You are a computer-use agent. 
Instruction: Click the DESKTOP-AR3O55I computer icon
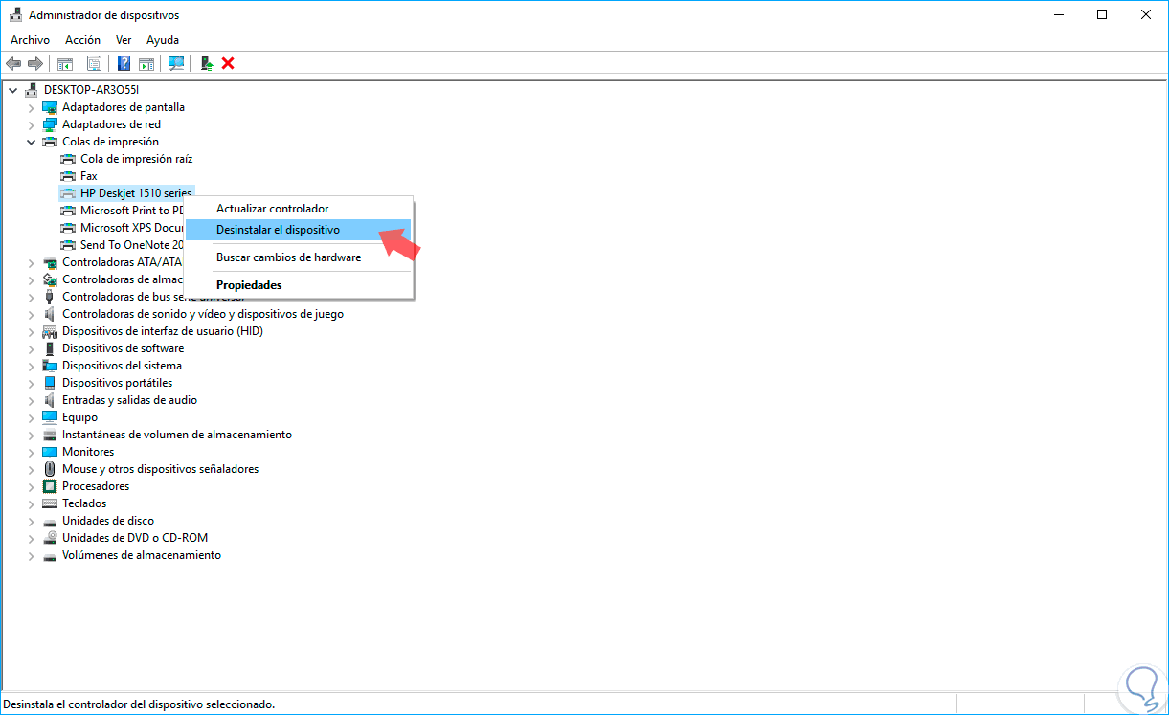point(32,90)
